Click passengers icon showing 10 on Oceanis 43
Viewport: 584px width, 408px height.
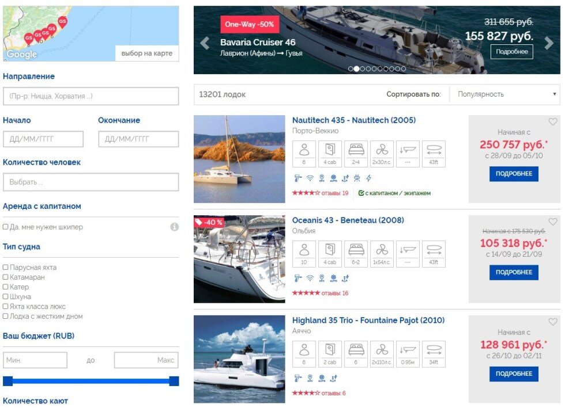(304, 254)
